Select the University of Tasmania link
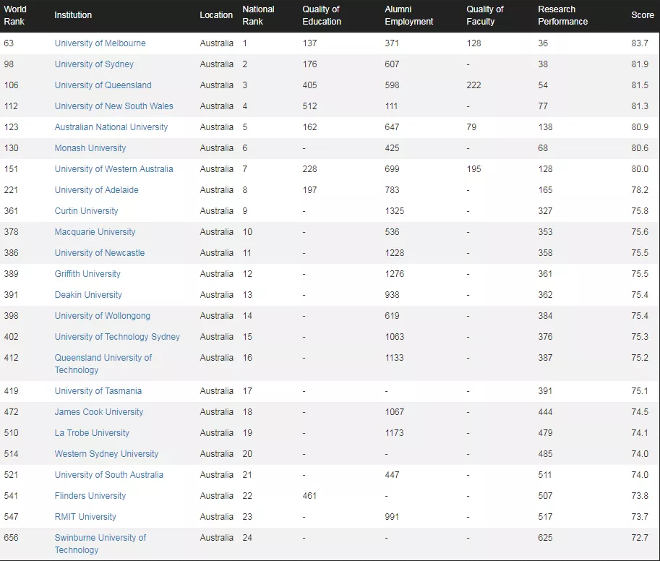 (98, 391)
